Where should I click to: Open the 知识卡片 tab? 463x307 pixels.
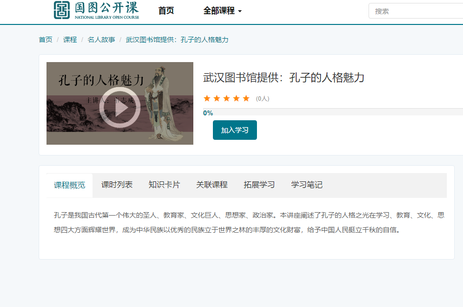click(164, 185)
